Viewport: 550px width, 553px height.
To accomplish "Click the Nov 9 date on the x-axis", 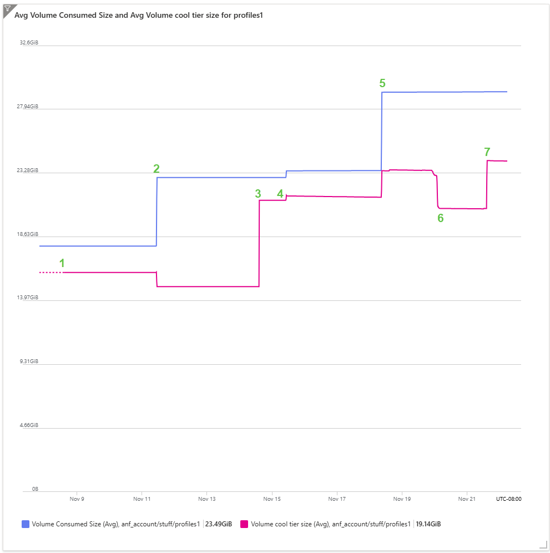I will pyautogui.click(x=77, y=499).
